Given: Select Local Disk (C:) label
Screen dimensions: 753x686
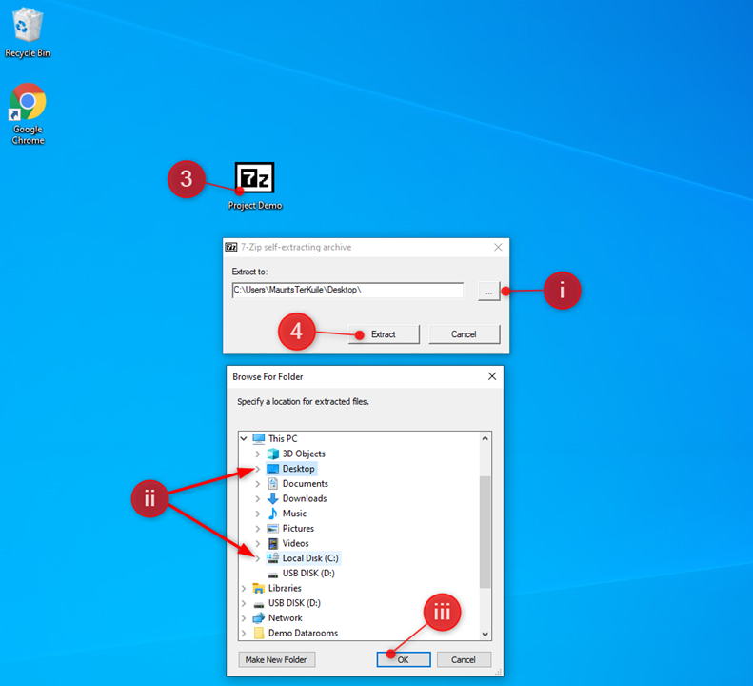Looking at the screenshot, I should (310, 558).
